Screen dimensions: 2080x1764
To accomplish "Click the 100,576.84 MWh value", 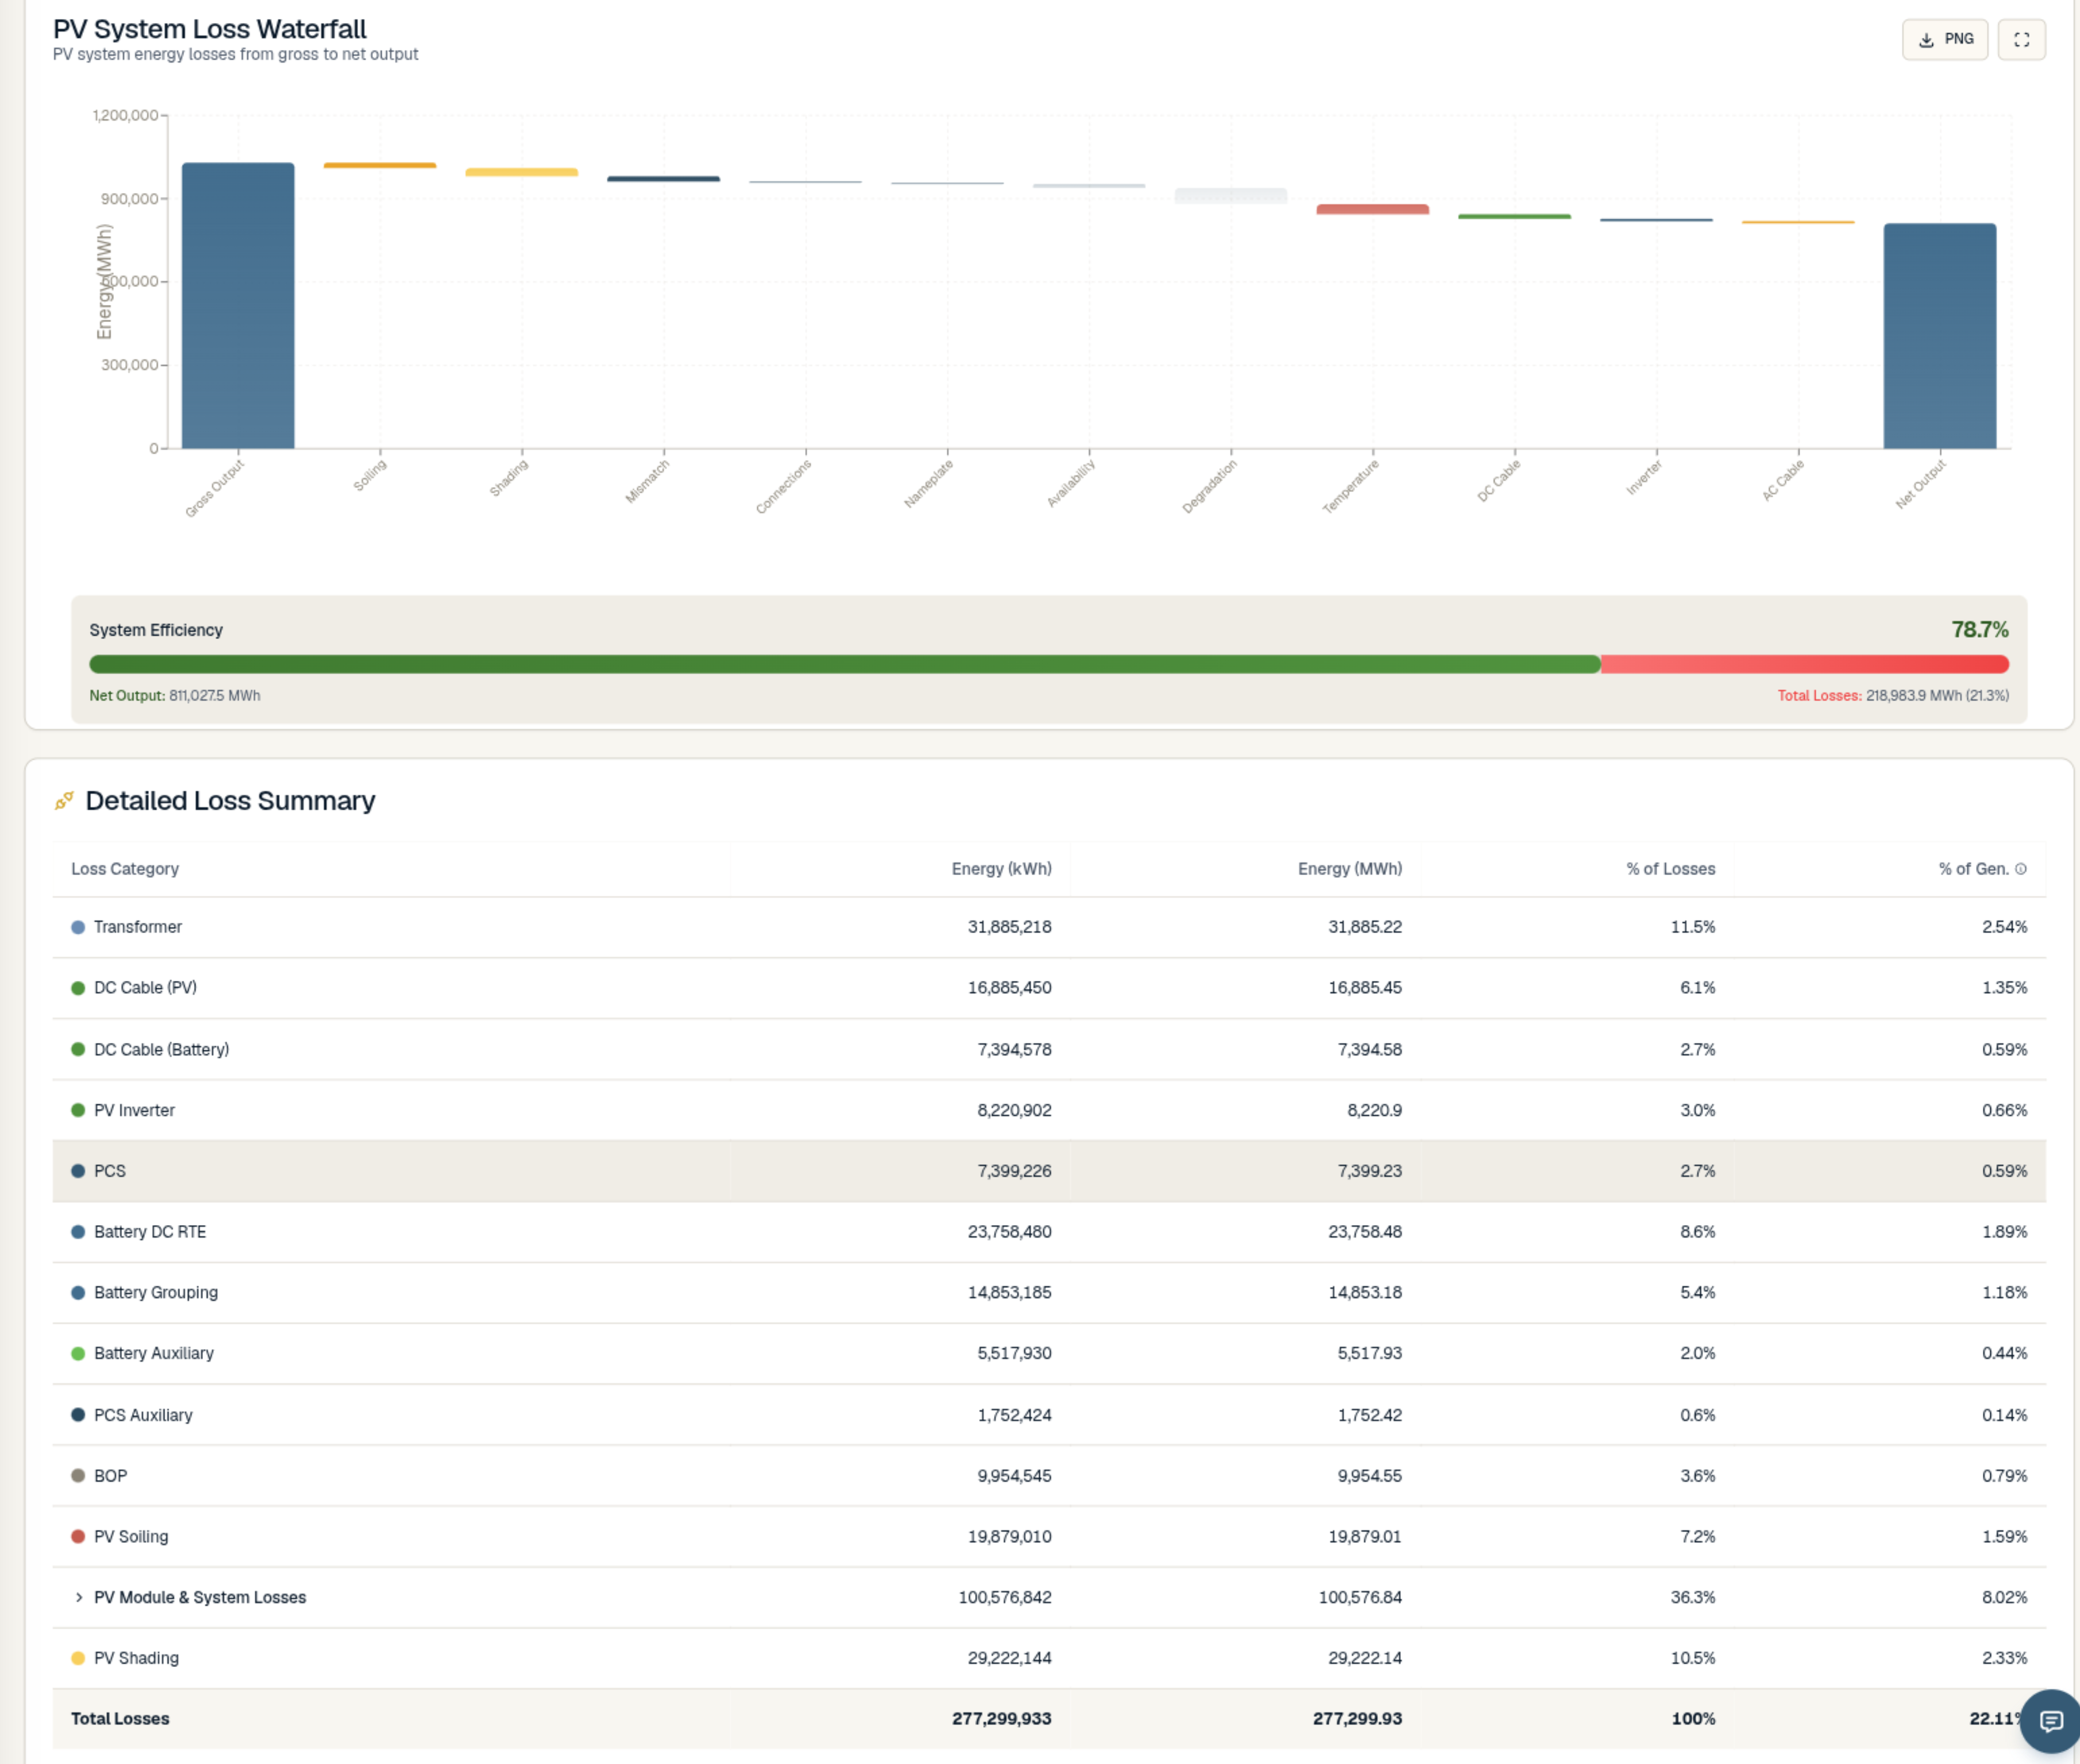I will click(1360, 1597).
